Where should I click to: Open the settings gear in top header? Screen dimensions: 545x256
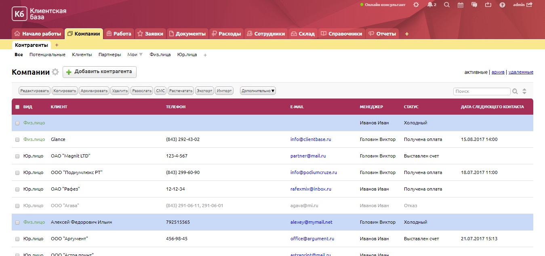click(x=416, y=5)
